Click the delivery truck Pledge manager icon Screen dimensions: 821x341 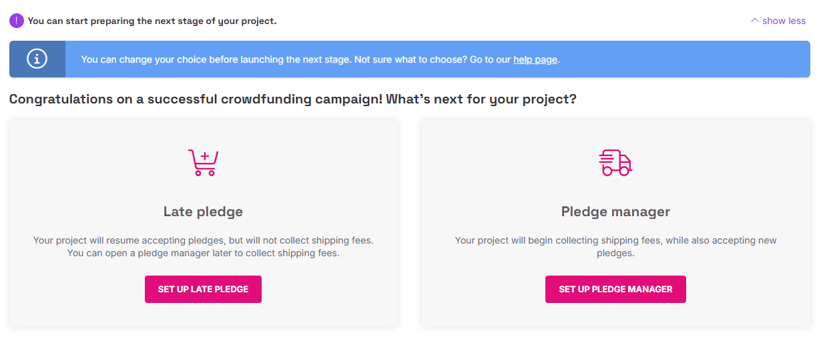(615, 162)
